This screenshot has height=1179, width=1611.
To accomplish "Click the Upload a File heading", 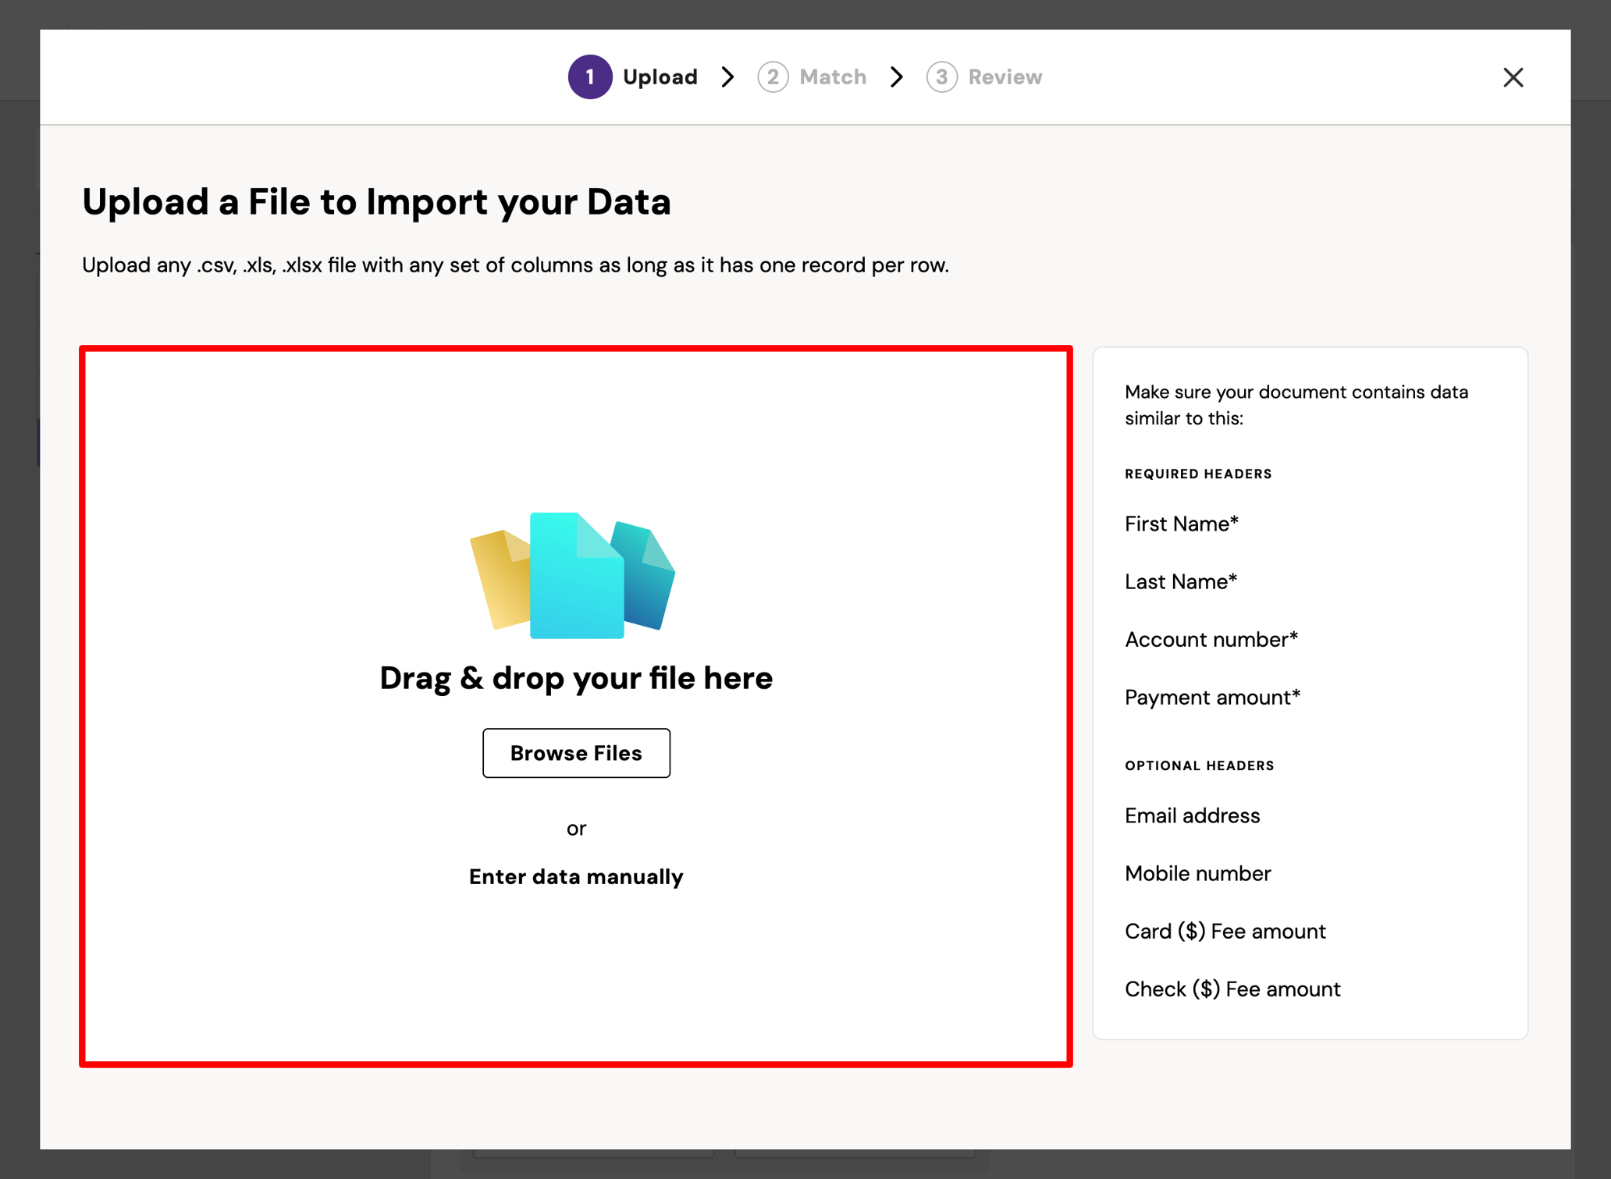I will (x=377, y=201).
